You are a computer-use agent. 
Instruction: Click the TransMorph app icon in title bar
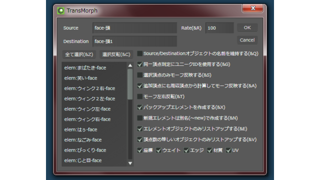(60, 10)
